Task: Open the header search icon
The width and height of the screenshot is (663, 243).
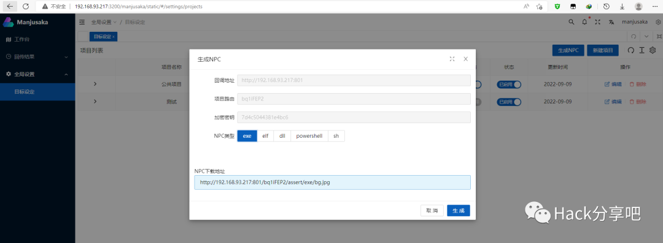Action: pyautogui.click(x=572, y=22)
